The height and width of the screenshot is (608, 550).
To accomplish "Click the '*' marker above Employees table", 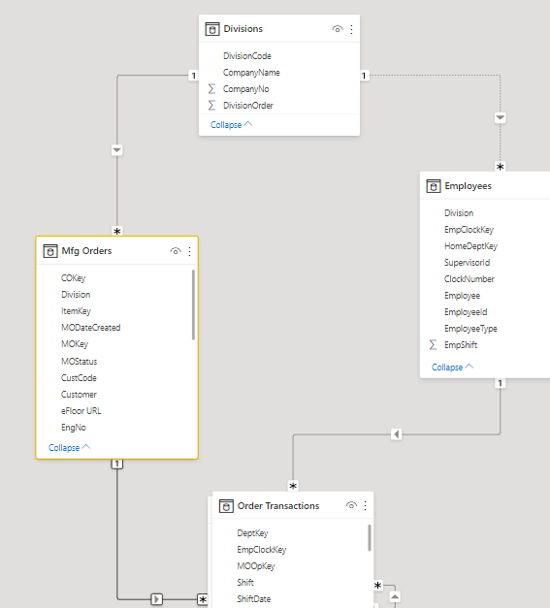I will tap(501, 167).
